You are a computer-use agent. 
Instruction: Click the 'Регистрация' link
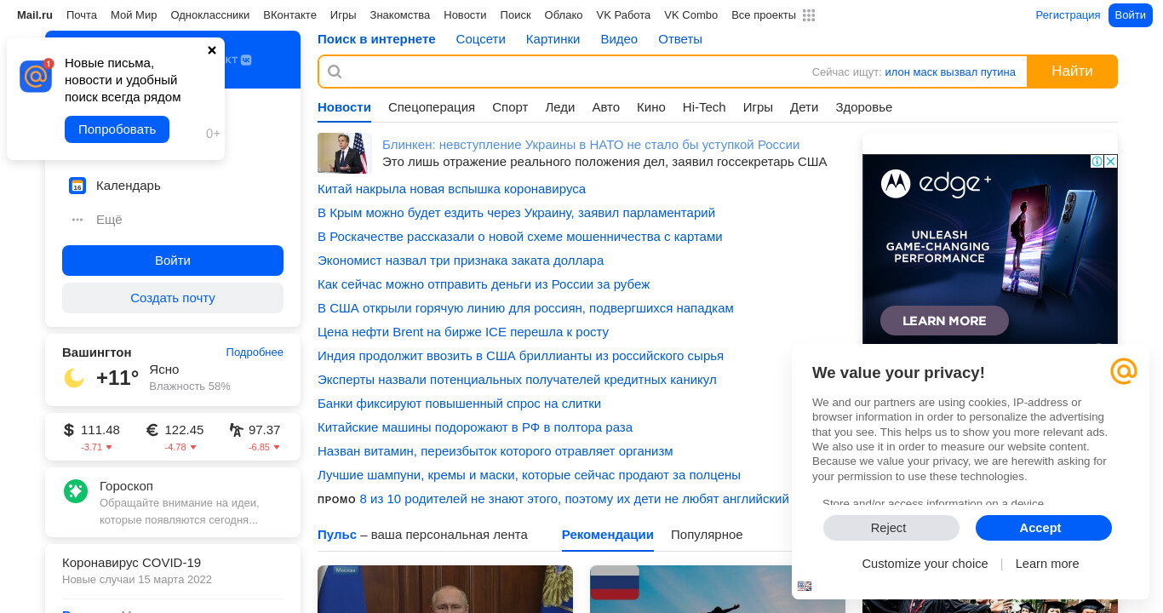point(1068,15)
